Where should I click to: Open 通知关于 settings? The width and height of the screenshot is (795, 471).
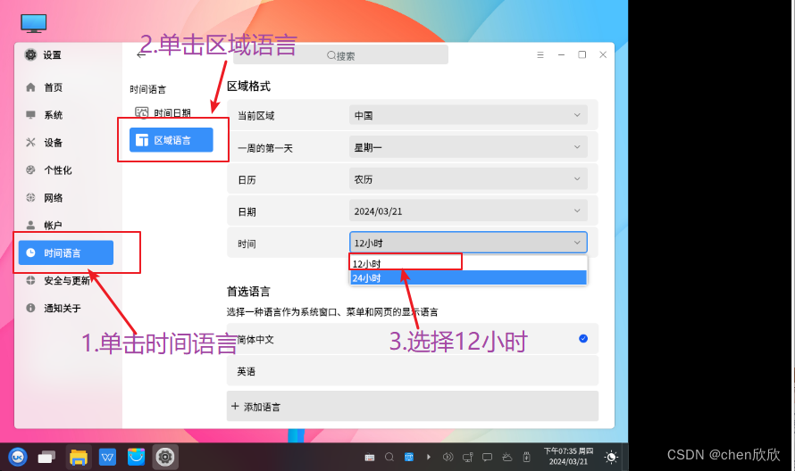click(x=62, y=308)
